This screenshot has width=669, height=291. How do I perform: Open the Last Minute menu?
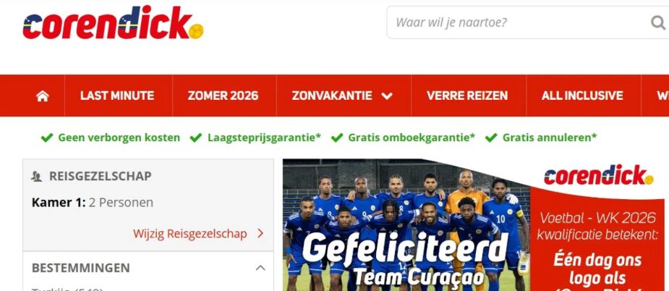pyautogui.click(x=117, y=96)
